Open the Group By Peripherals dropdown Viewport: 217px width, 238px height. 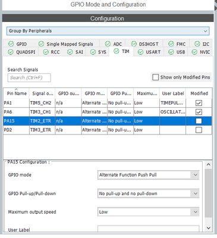point(108,31)
